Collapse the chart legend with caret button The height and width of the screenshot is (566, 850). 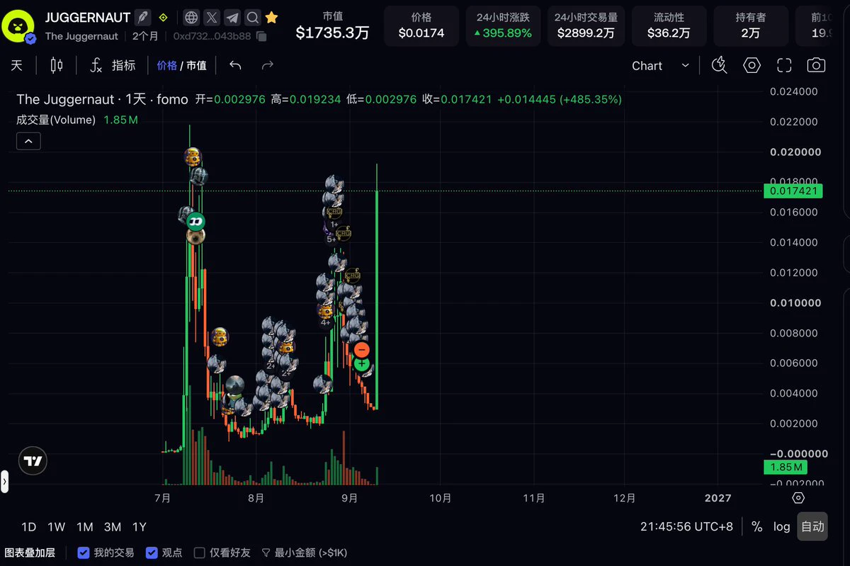(x=28, y=142)
